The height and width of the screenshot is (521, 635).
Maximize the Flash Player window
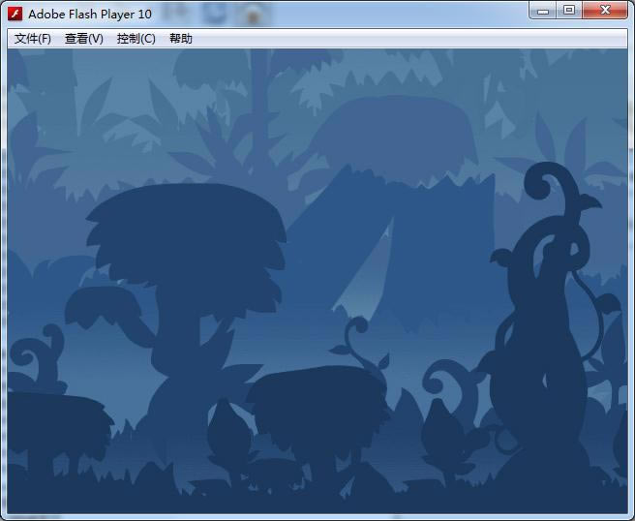(569, 11)
